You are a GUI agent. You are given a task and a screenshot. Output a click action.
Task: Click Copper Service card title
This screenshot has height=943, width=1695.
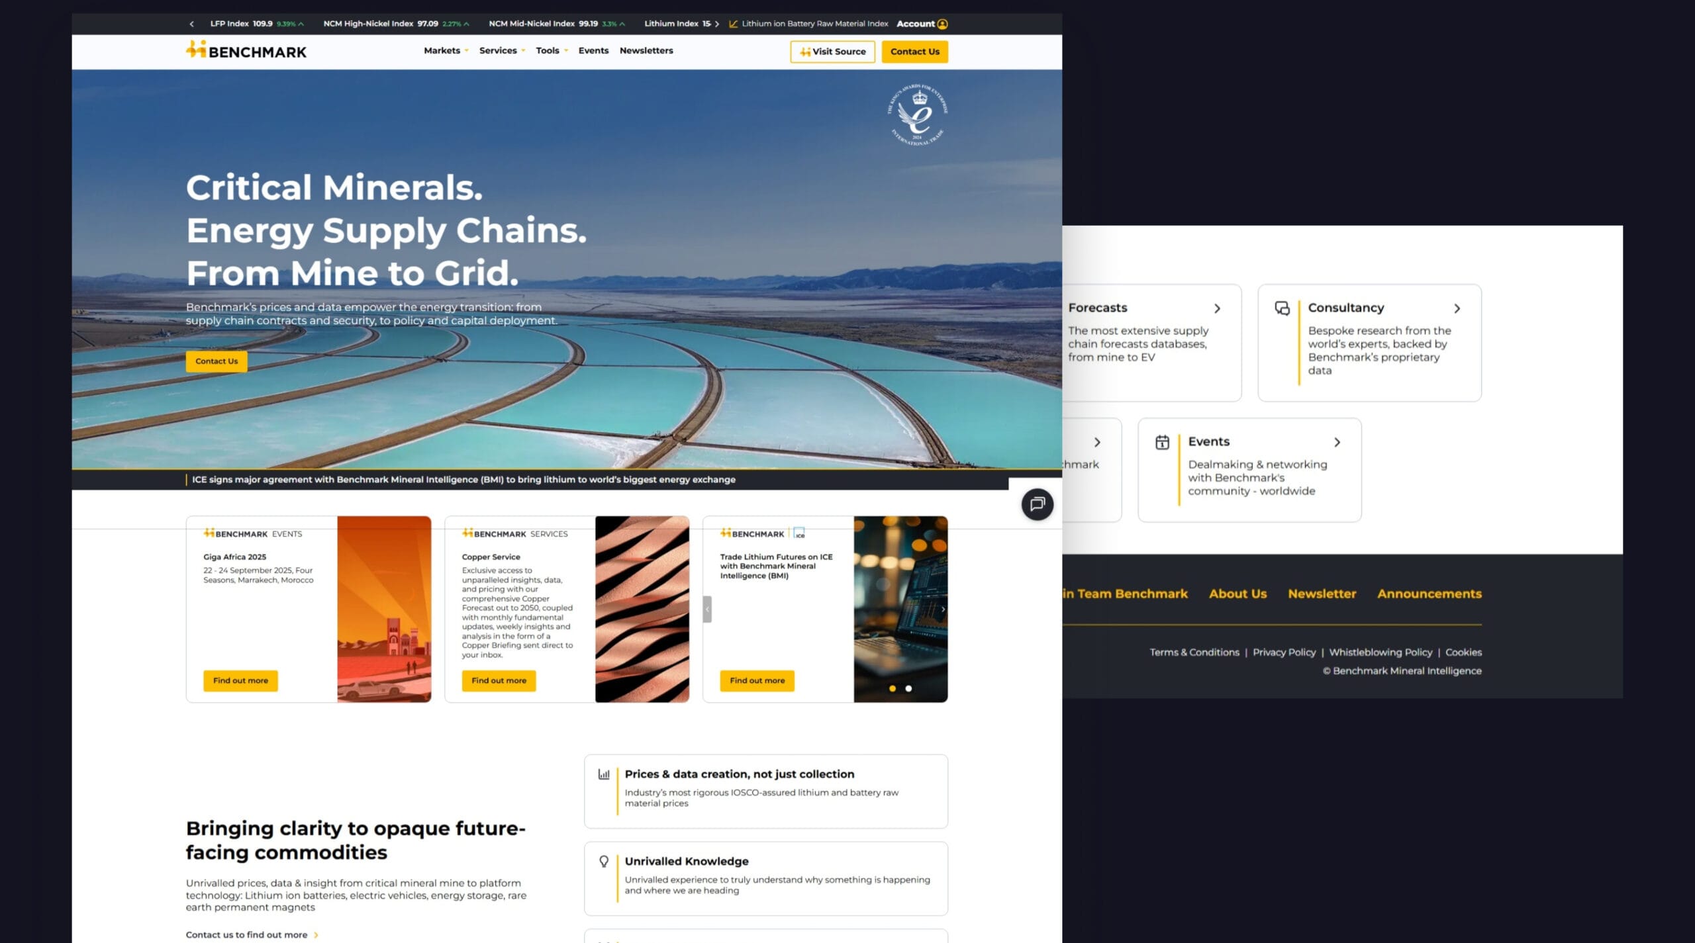(491, 557)
